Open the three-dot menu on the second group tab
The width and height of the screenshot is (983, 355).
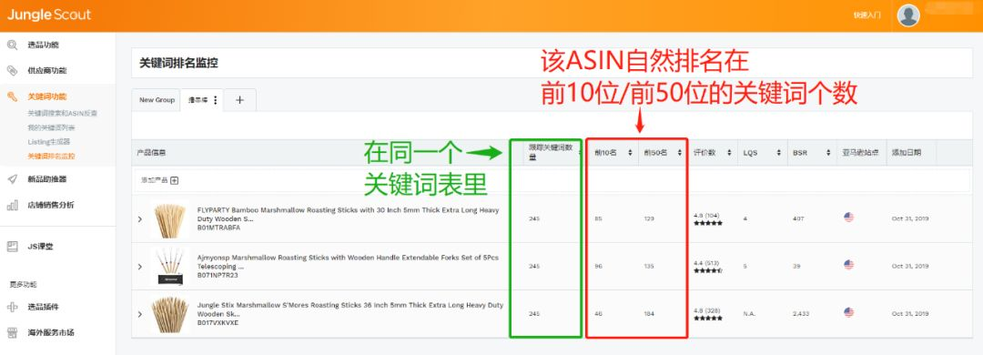click(x=216, y=100)
